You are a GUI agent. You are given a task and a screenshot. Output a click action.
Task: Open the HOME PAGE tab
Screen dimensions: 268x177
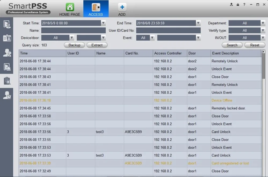70,9
